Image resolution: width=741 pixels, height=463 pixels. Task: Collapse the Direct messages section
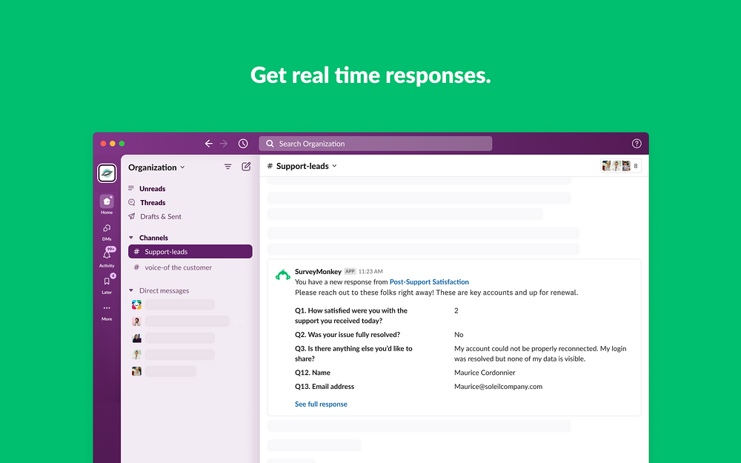tap(131, 290)
